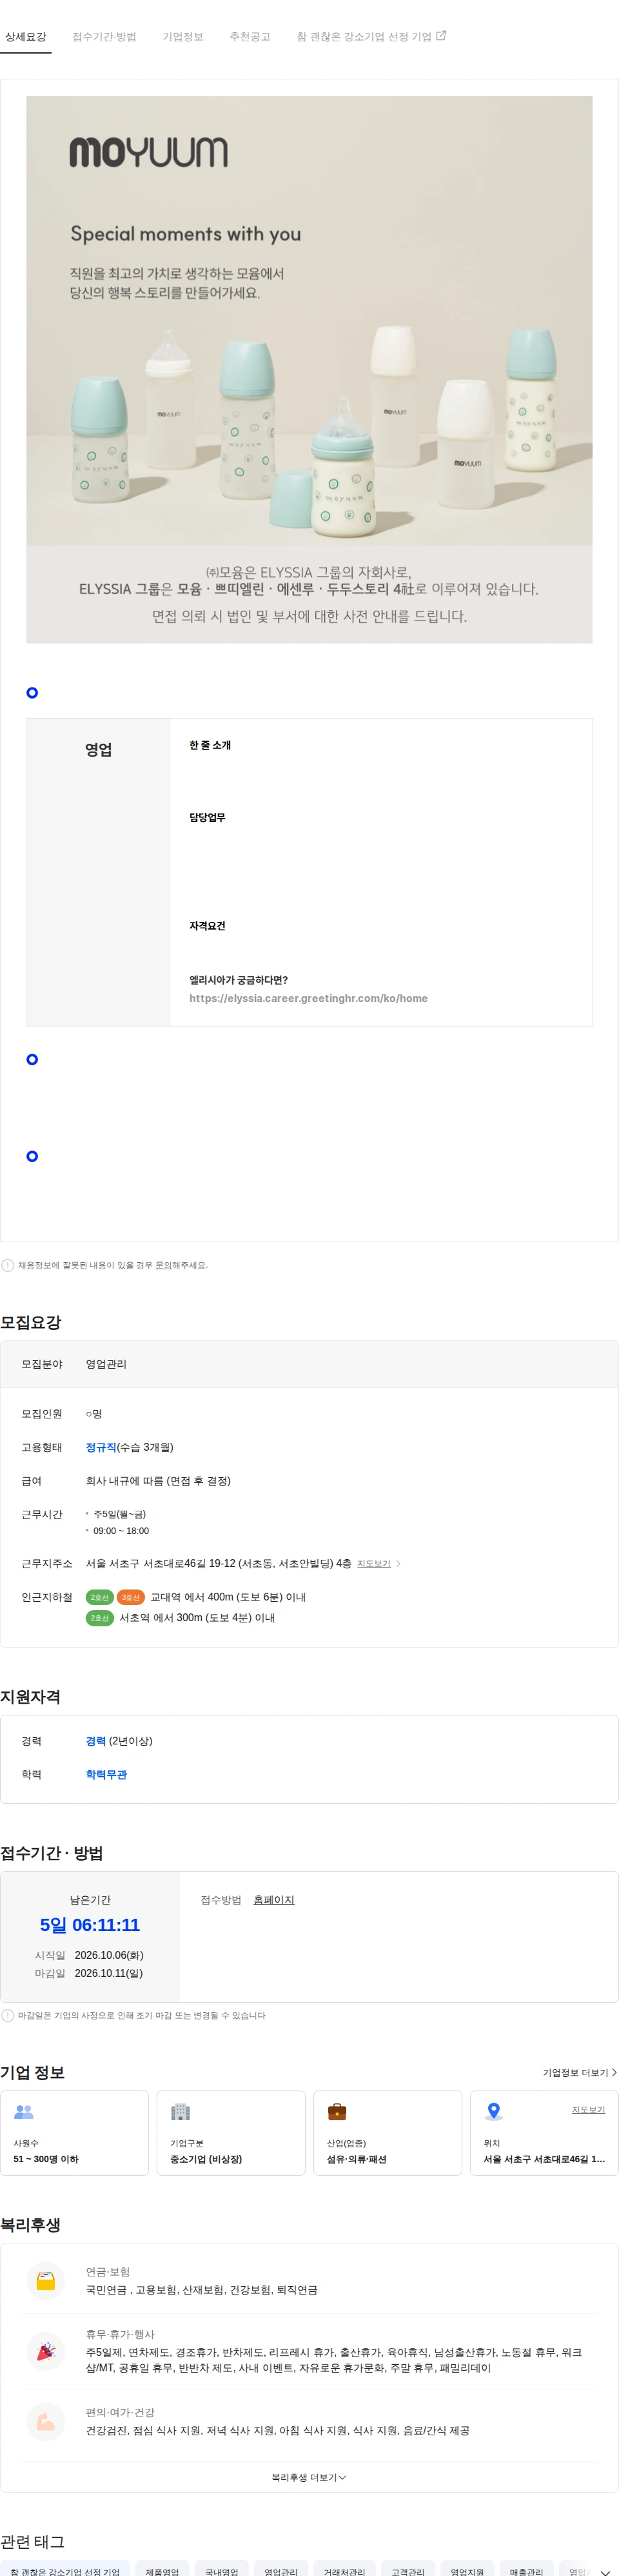Select the 영업지원 tag
Viewport: 619px width, 2576px height.
coord(466,2568)
